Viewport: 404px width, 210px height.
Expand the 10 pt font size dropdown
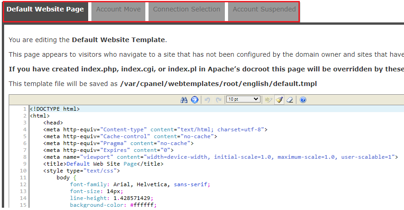(243, 99)
